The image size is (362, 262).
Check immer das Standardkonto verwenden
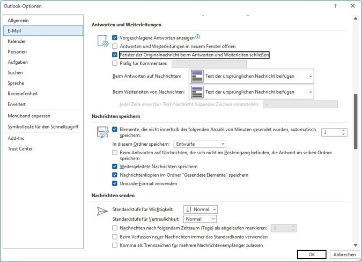pyautogui.click(x=115, y=237)
